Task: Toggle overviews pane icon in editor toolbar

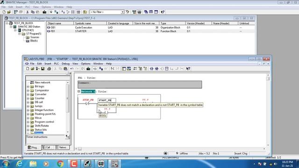Action: tap(124, 69)
